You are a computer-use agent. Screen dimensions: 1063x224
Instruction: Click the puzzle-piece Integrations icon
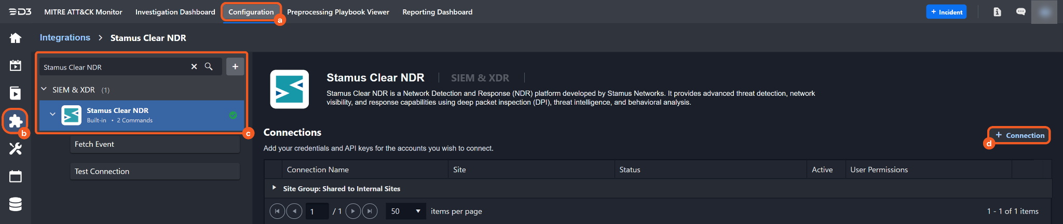pyautogui.click(x=16, y=121)
